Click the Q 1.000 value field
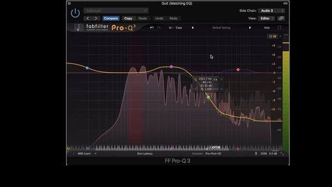 point(206,89)
